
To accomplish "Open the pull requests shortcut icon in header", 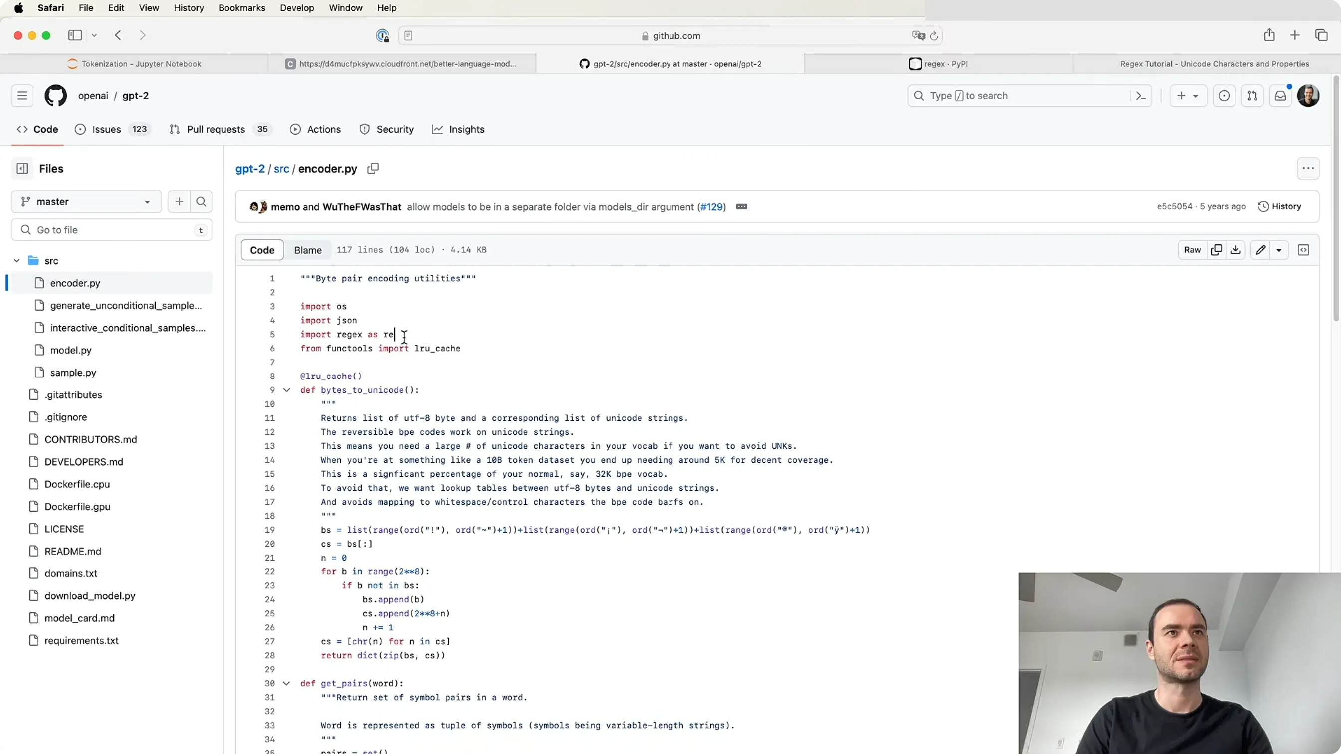I will pos(1252,96).
